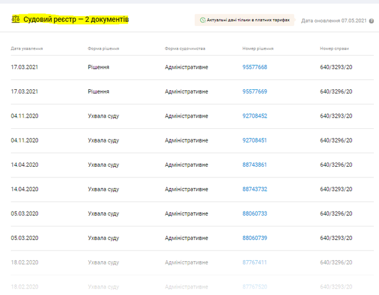Follow the link for decision 92708452
Screen dimensions: 379x295
point(255,116)
